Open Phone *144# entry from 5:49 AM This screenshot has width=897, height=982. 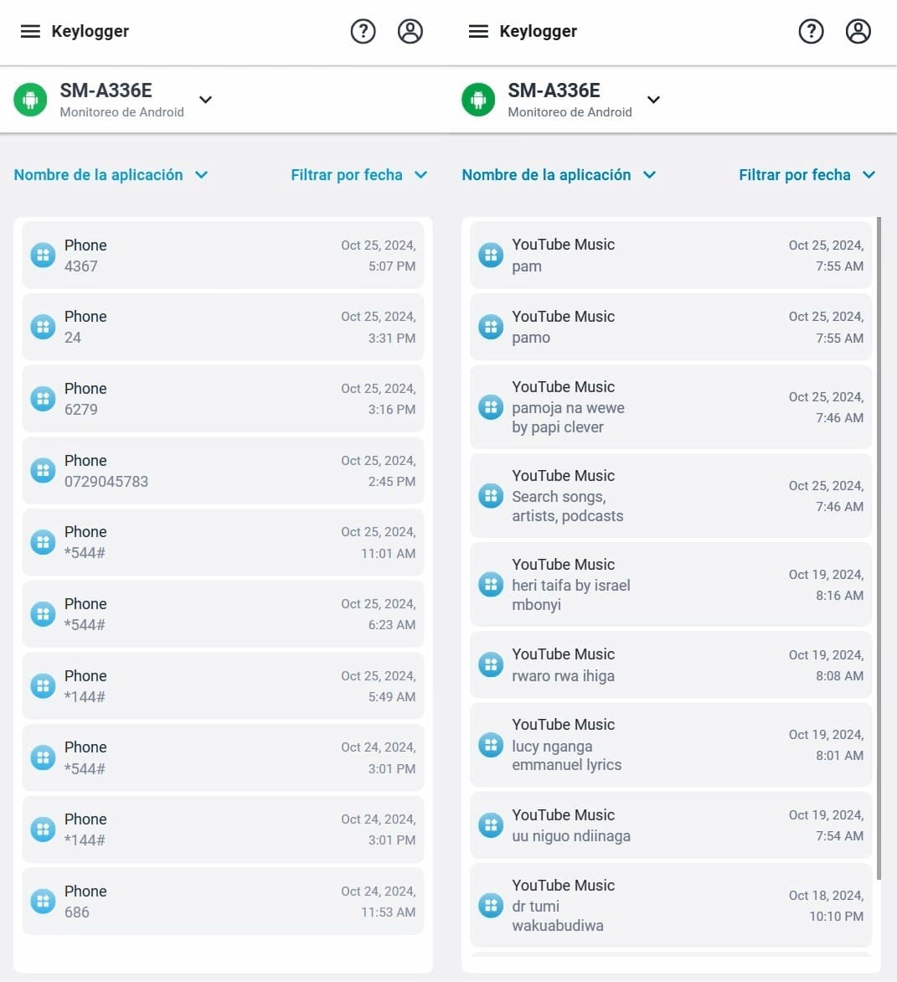pyautogui.click(x=223, y=685)
